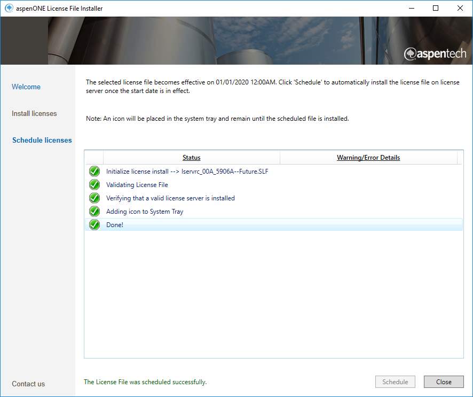
Task: Click green checkmark beside Initialize license install
Action: coord(94,172)
